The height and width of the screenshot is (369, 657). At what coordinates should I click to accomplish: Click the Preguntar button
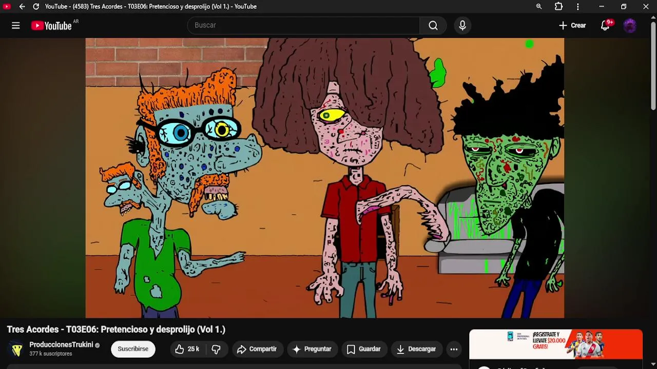(312, 349)
